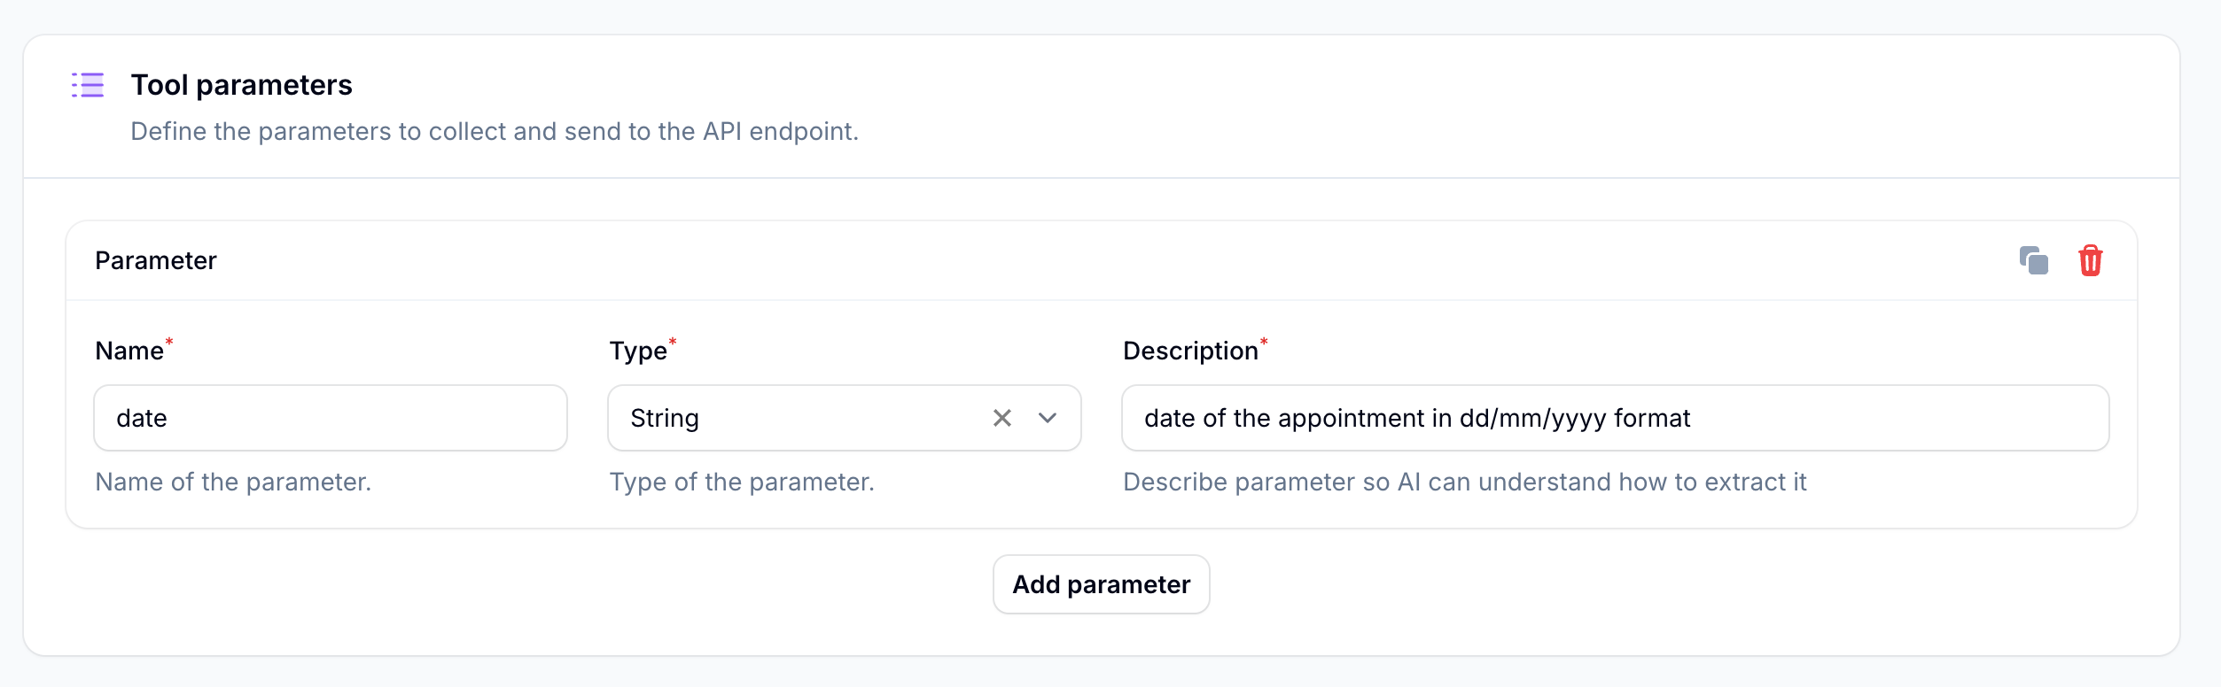Screen dimensions: 2221x687
Task: Select the String value in the Type field
Action: tap(664, 417)
